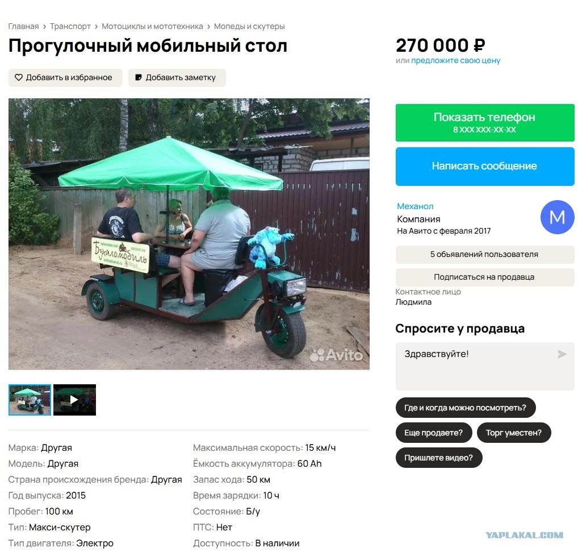Viewport: 578px width, 552px height.
Task: Choose Где и когда можно посмотреть? prompt
Action: click(465, 408)
